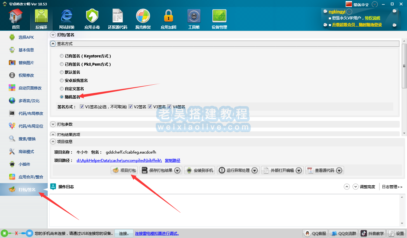This screenshot has width=407, height=238.
Task: Choose 已有签名 (Keystore方式) radio button
Action: [62, 56]
